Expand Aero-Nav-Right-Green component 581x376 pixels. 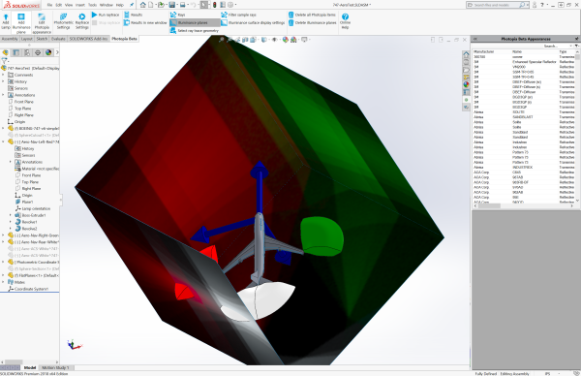[x=3, y=235]
